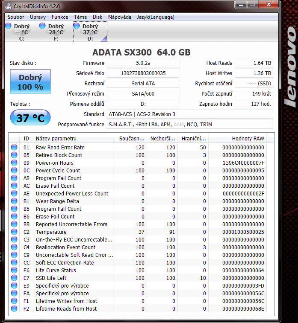Click the status orb beside Temperature row
This screenshot has width=298, height=323.
click(14, 232)
